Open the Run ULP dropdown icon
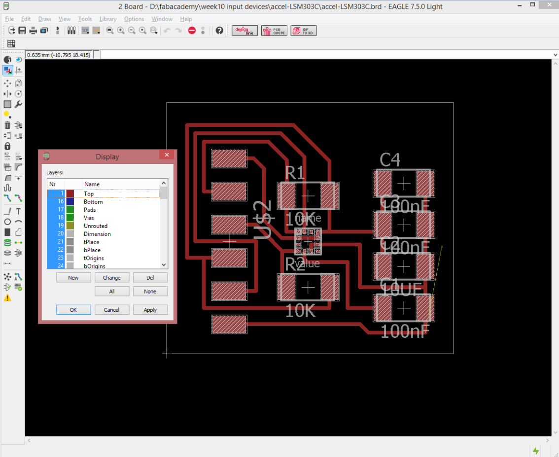The height and width of the screenshot is (457, 559). (x=96, y=31)
